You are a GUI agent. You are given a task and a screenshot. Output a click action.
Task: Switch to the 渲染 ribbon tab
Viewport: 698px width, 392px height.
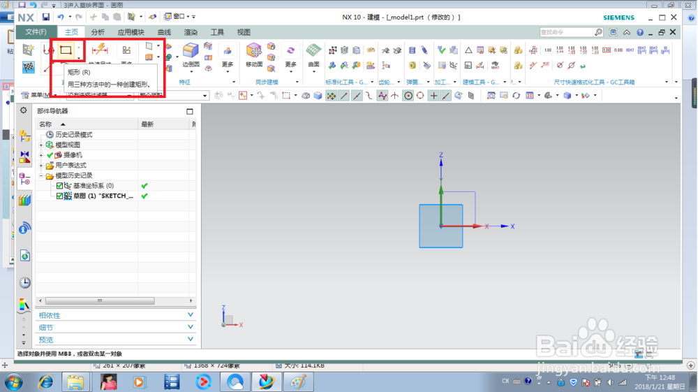point(191,32)
